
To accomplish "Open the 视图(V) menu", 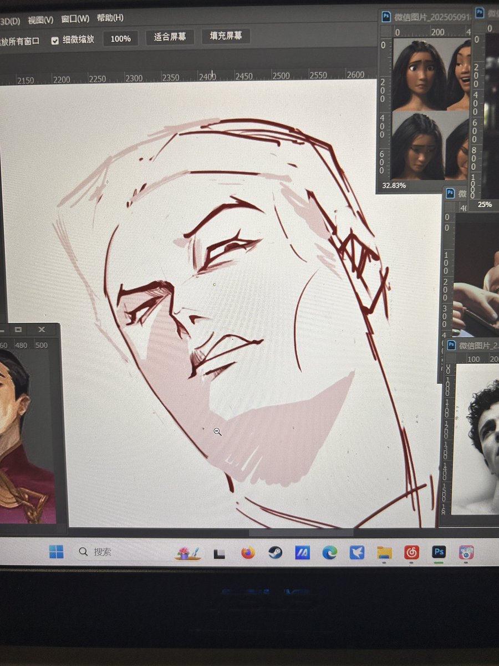I will point(40,19).
